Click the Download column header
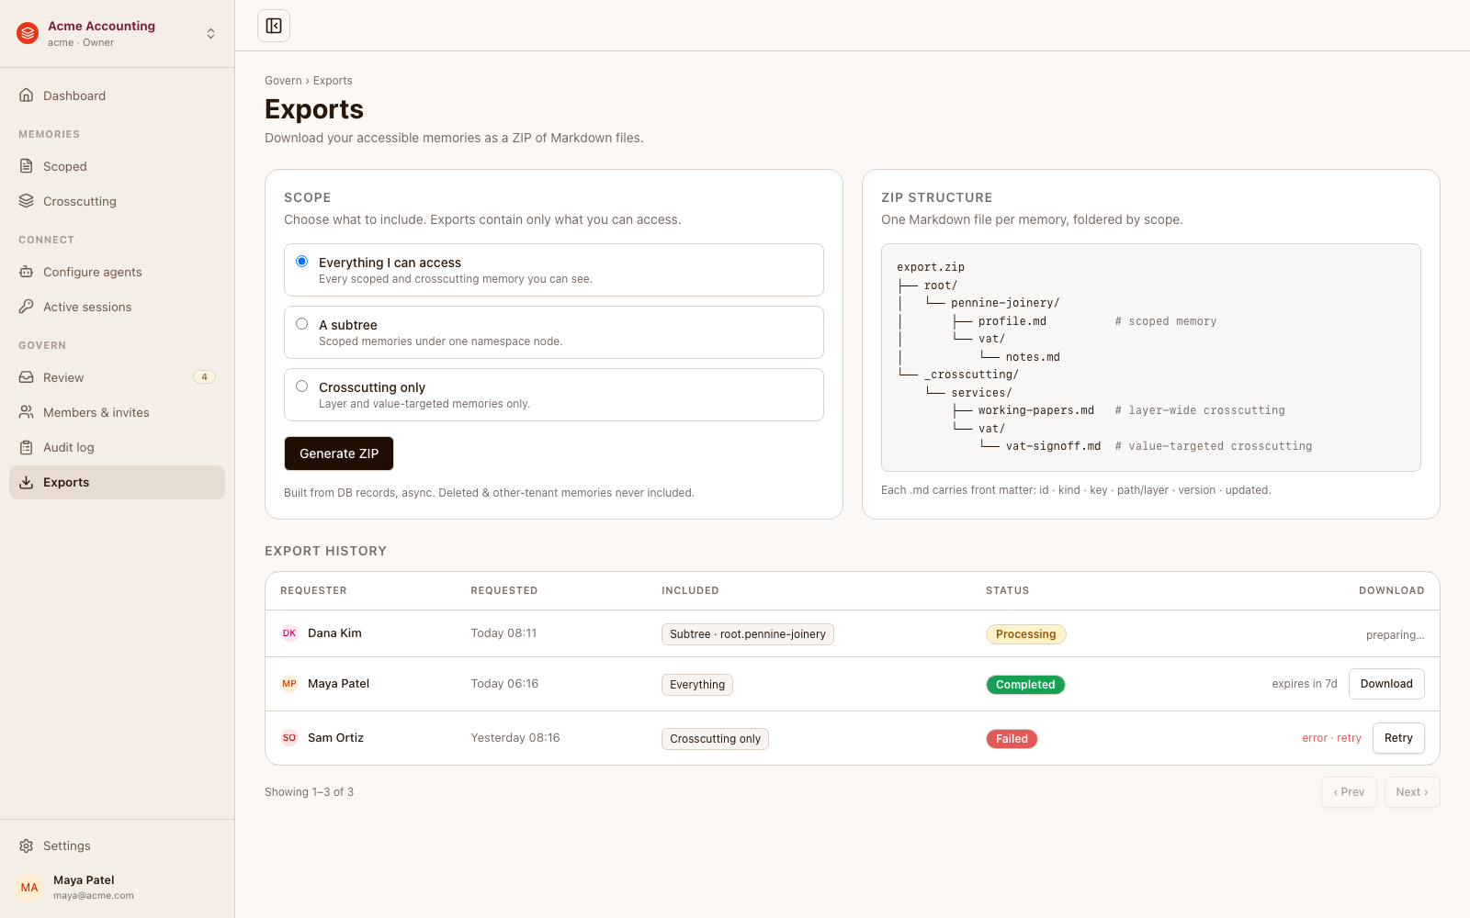Screen dimensions: 1470x918 tap(1391, 590)
